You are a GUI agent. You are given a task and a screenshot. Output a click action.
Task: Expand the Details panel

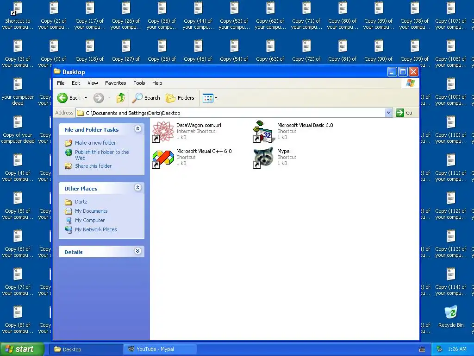pyautogui.click(x=137, y=251)
